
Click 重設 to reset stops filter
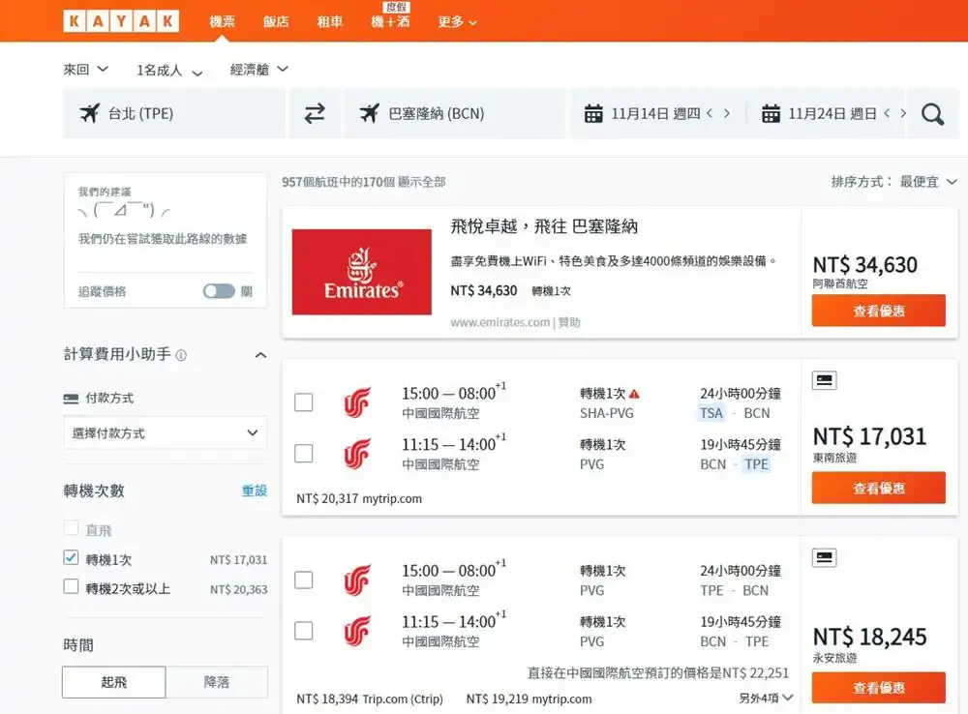254,491
